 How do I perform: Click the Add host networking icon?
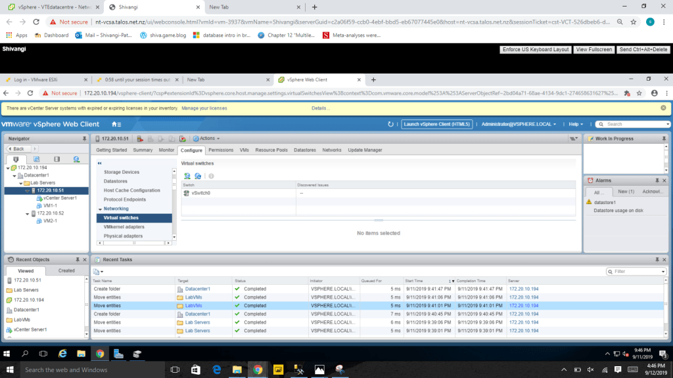(x=187, y=176)
